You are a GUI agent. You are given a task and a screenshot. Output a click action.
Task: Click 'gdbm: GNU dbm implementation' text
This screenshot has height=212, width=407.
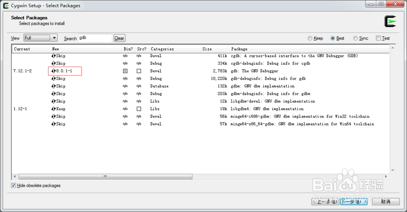[263, 86]
